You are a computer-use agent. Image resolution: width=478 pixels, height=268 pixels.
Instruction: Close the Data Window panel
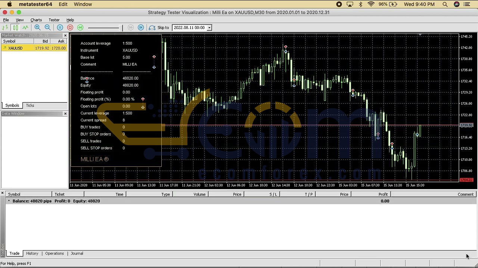[x=65, y=114]
